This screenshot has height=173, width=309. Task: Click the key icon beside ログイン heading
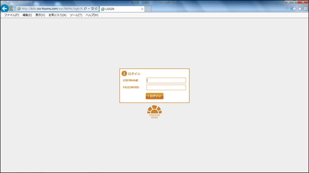124,73
